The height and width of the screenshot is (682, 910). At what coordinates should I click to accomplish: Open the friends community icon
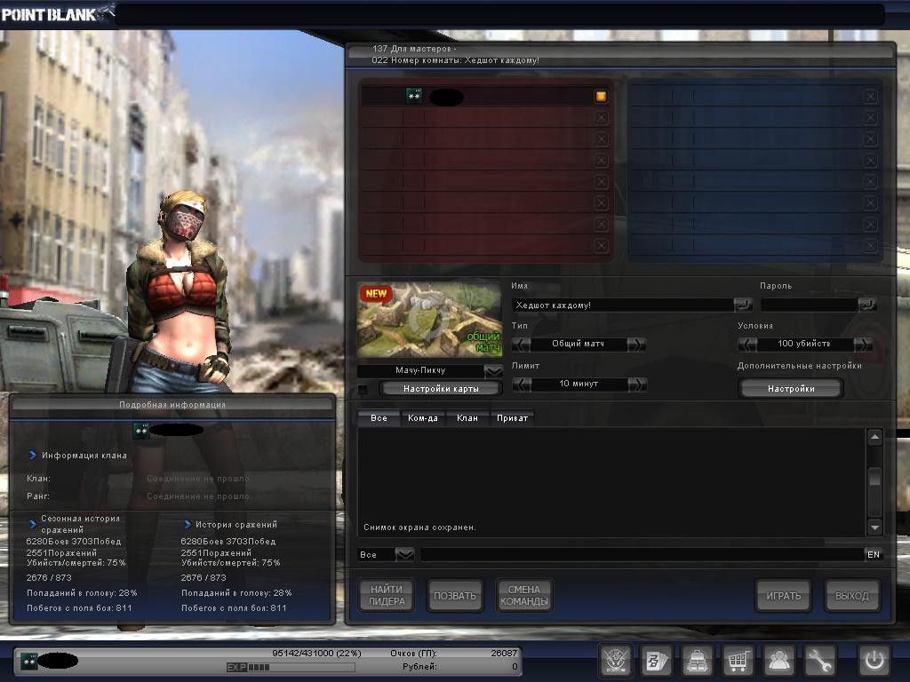(779, 661)
